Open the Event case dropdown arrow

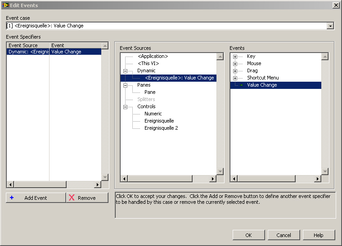click(x=330, y=26)
